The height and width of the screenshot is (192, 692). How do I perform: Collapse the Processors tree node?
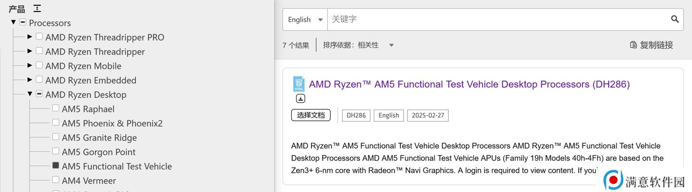tap(13, 22)
